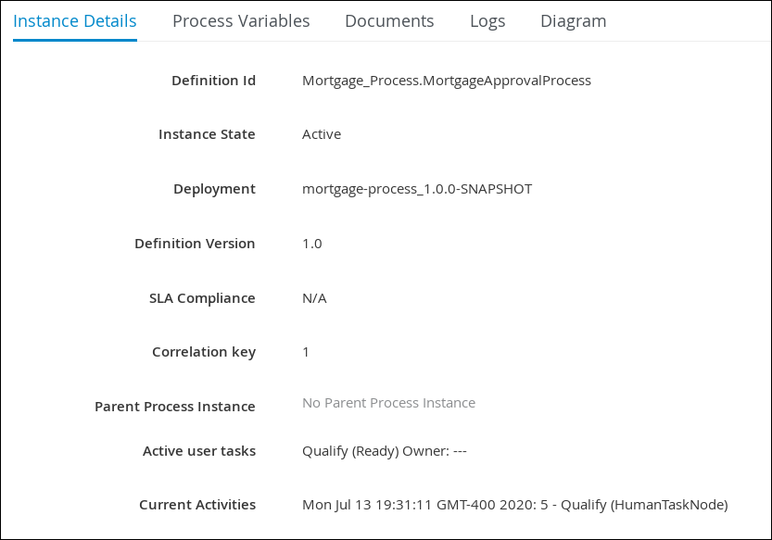Select the mortgage-process_1.0.0-SNAPSHOT deployment value
Viewport: 772px width, 540px height.
pos(417,189)
